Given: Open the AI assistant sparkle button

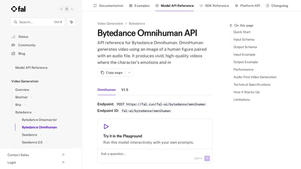Looking at the screenshot, I should coord(71,22).
